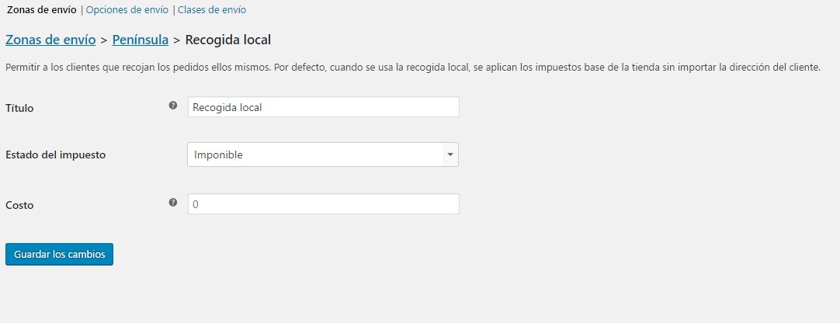The width and height of the screenshot is (840, 323).
Task: Click the Recogida local breadcrumb heading
Action: click(x=228, y=40)
